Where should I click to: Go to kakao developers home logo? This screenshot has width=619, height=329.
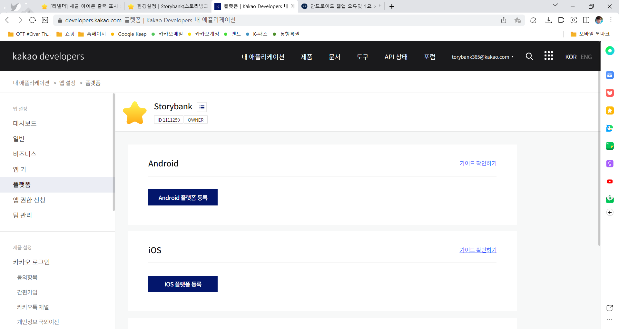point(48,56)
